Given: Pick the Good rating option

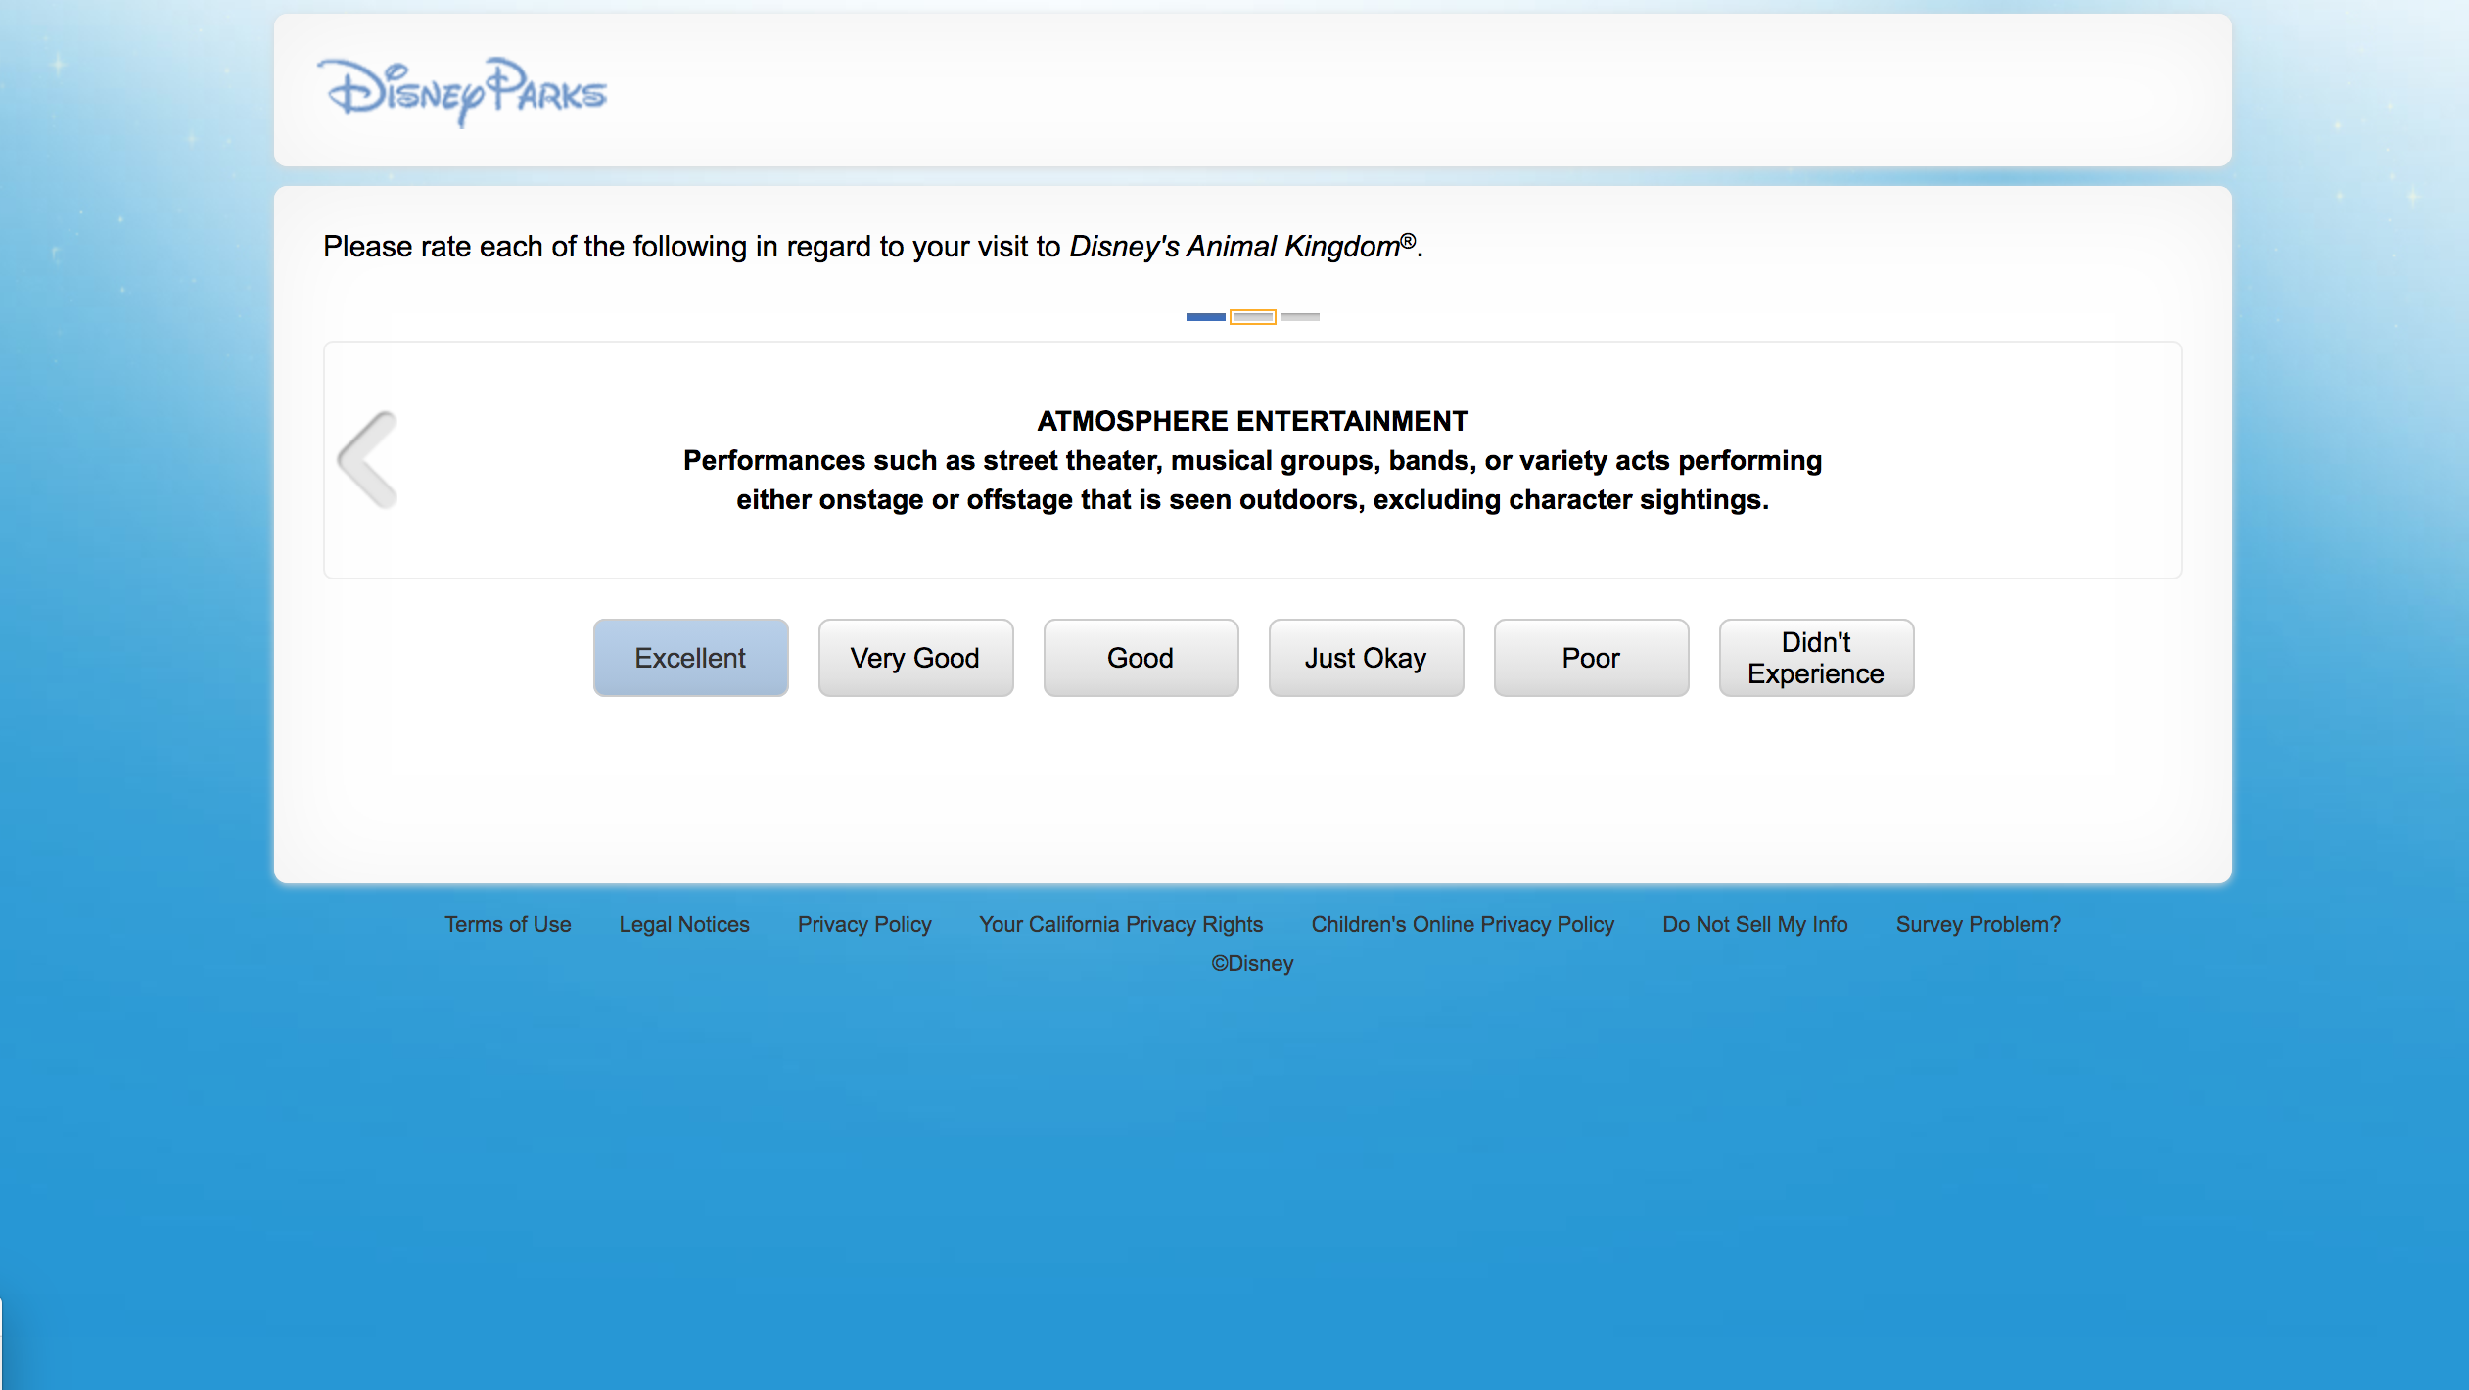Looking at the screenshot, I should [1141, 658].
